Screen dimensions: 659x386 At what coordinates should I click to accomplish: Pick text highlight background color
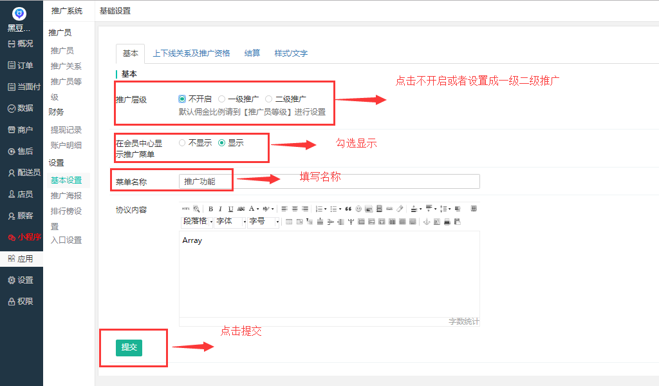pos(266,209)
